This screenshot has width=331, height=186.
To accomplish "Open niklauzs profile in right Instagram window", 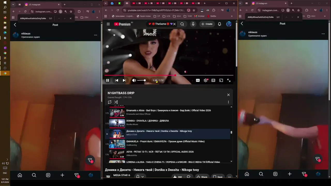I will pyautogui.click(x=253, y=32).
